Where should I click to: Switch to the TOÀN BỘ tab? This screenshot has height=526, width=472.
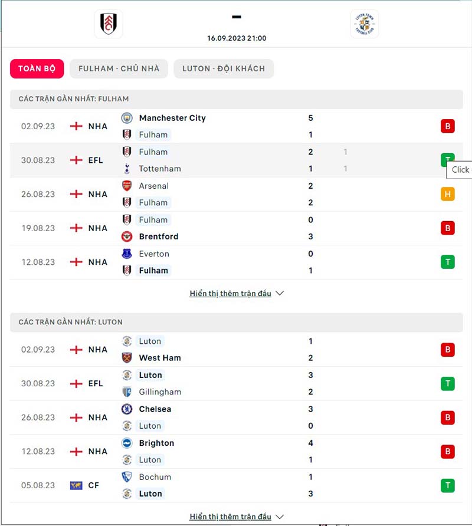click(37, 68)
